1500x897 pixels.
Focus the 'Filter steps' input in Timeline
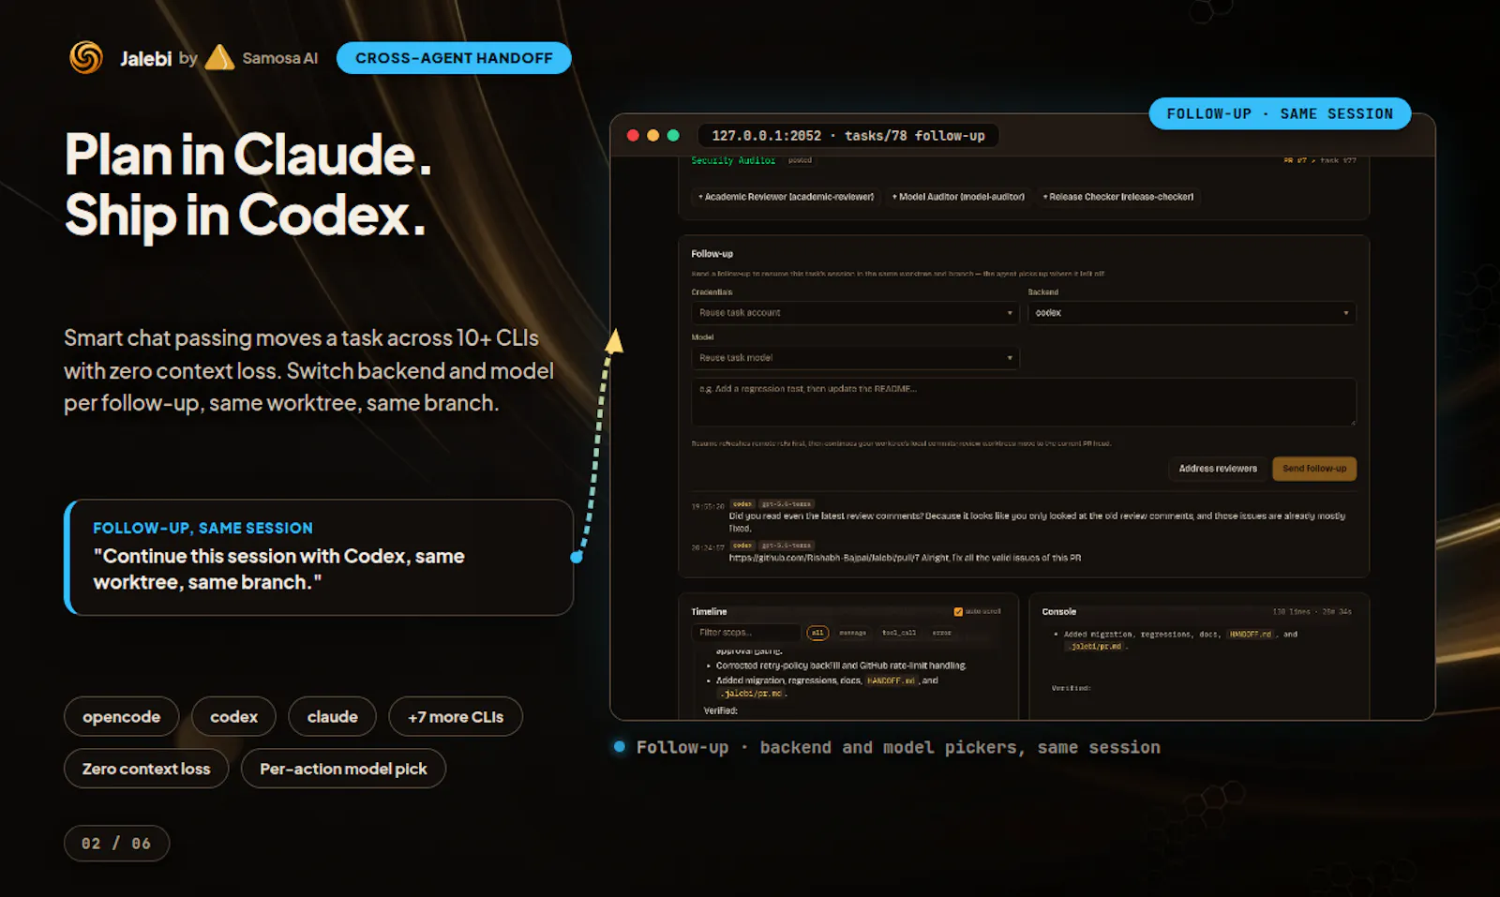click(746, 633)
